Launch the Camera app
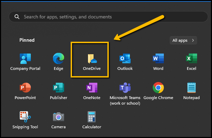The width and height of the screenshot is (212, 138). coord(59,120)
